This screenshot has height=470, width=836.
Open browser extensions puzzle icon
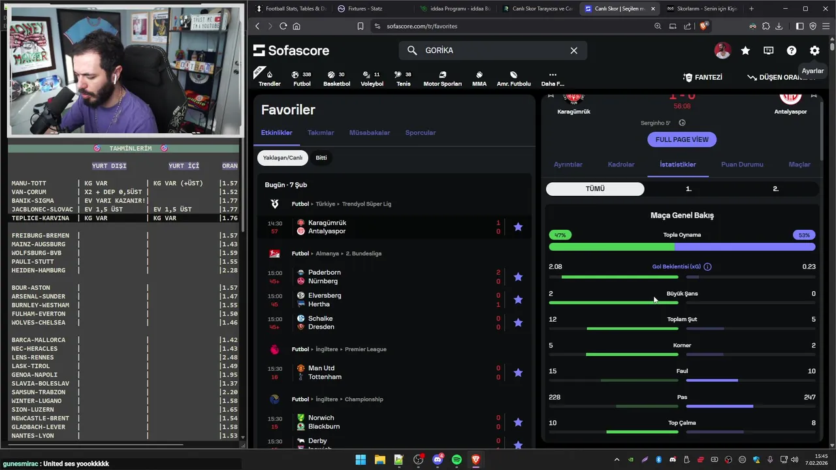[765, 26]
